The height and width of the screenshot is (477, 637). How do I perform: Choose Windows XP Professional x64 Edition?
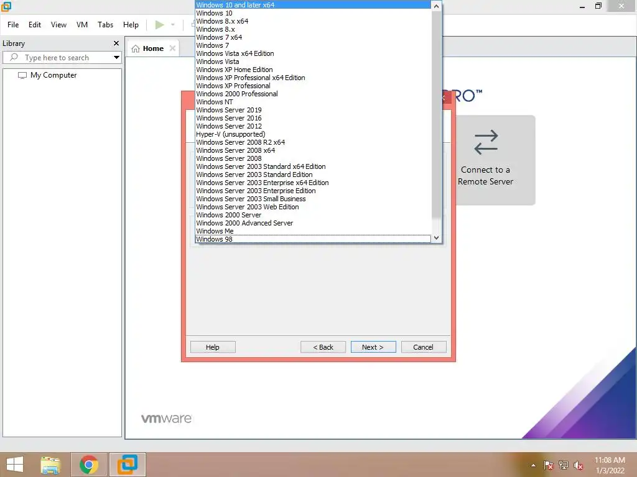313,78
